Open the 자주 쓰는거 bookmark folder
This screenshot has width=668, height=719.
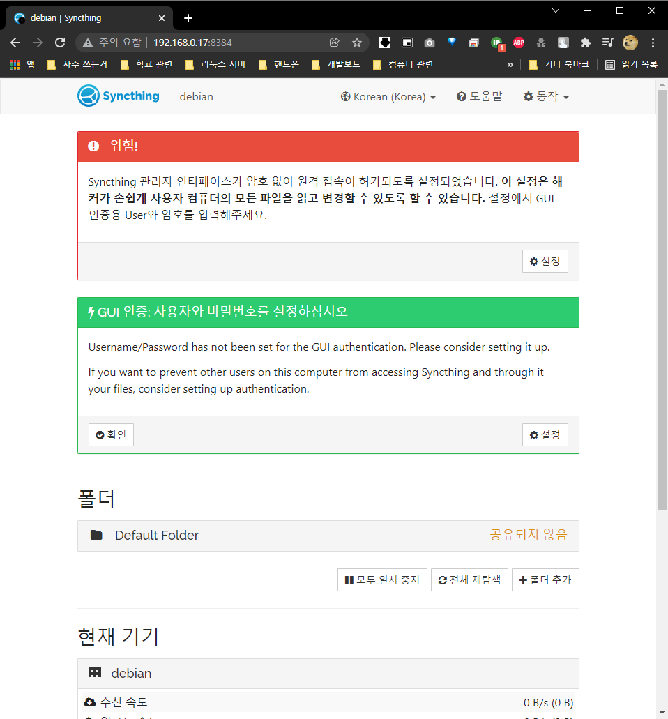click(x=77, y=65)
